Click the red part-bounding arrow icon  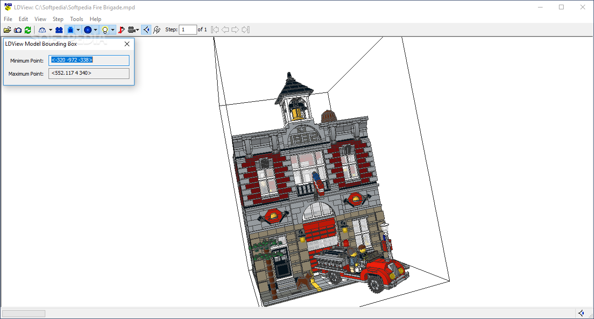tap(121, 30)
